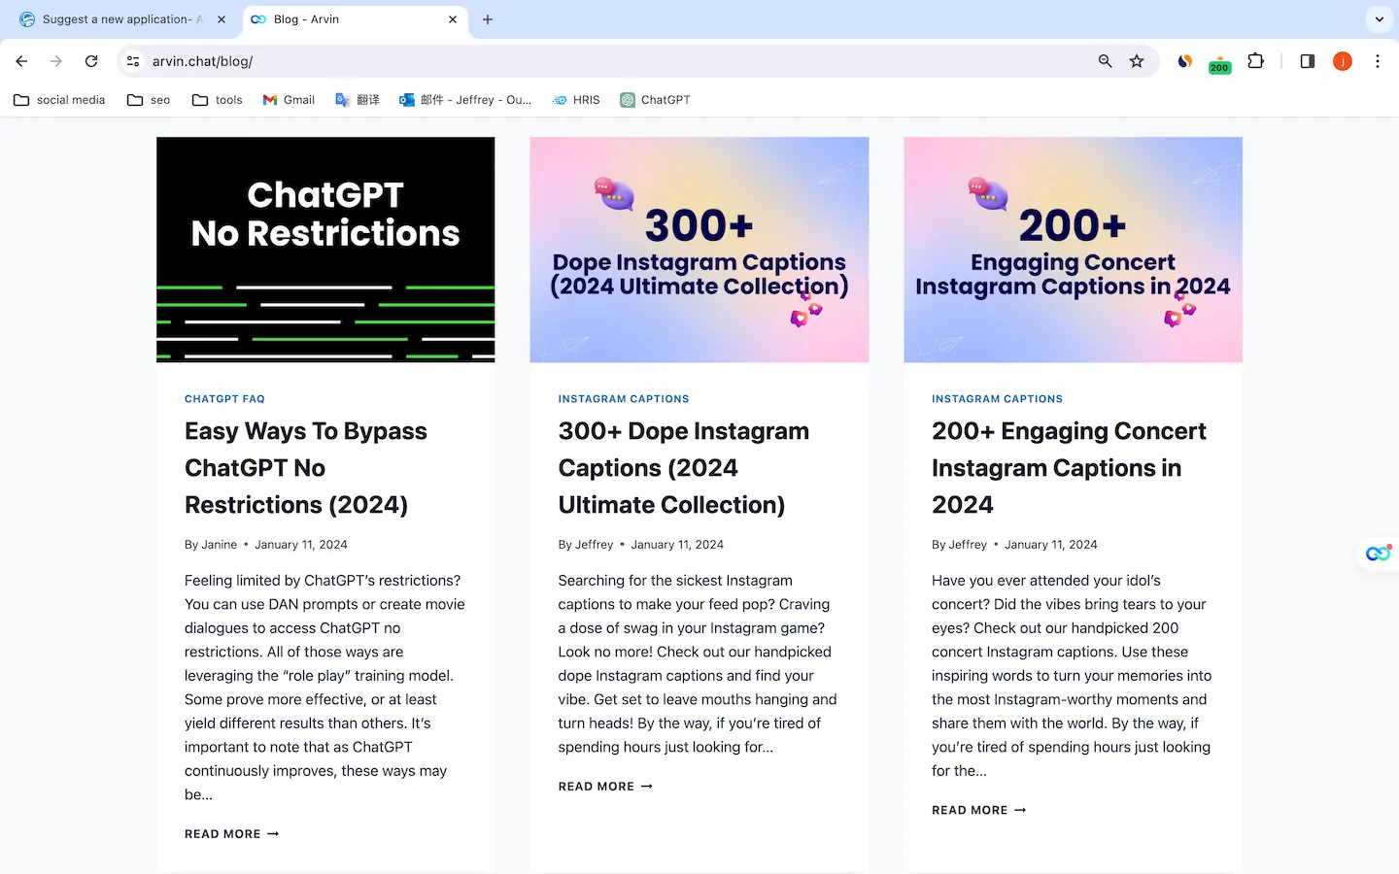Viewport: 1399px width, 874px height.
Task: Click the SimilarWeb extension icon
Action: coord(1184,60)
